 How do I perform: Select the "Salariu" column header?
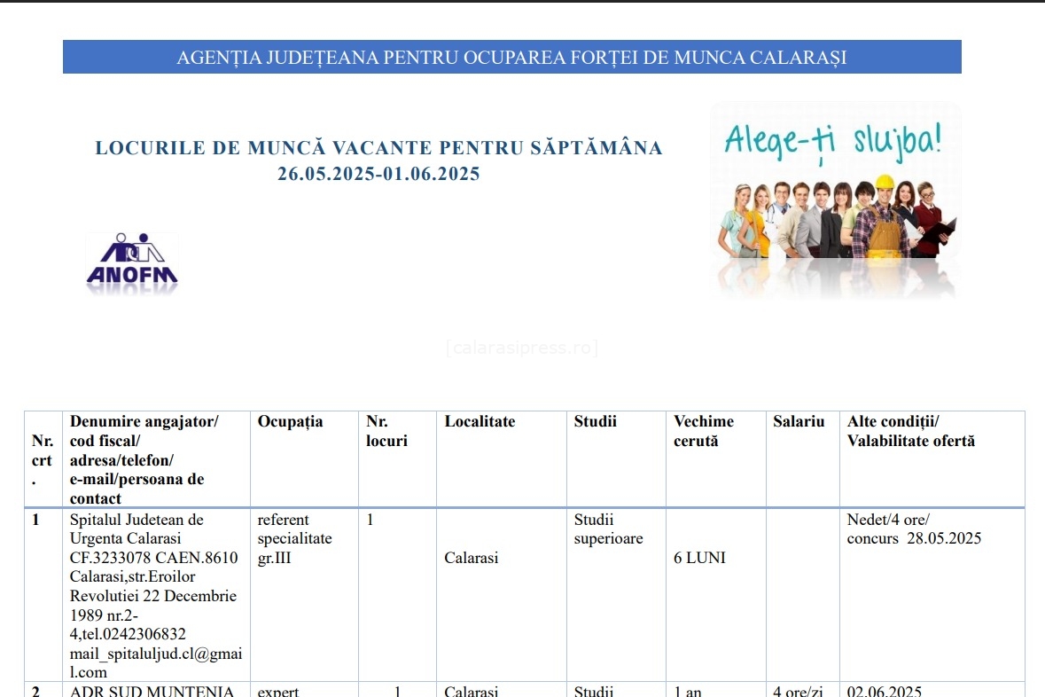tap(799, 422)
